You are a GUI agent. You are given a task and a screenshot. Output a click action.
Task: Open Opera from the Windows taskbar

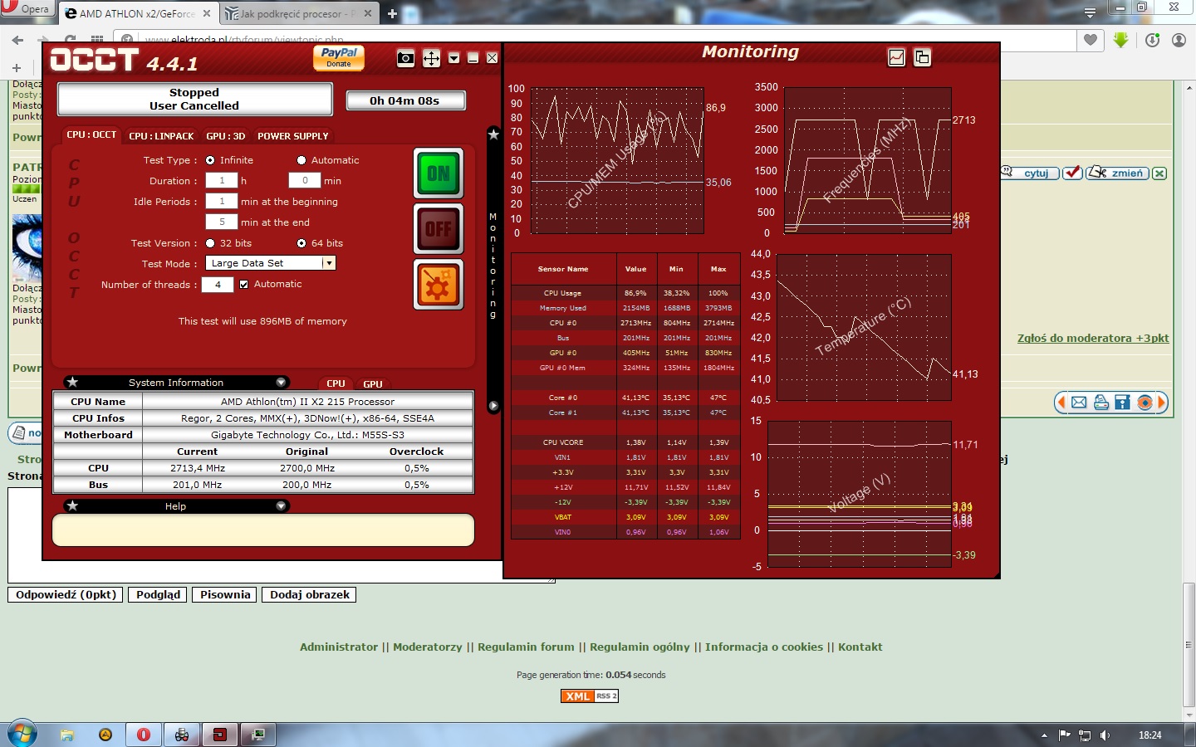144,735
